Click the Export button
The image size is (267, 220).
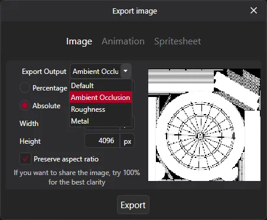(x=133, y=205)
